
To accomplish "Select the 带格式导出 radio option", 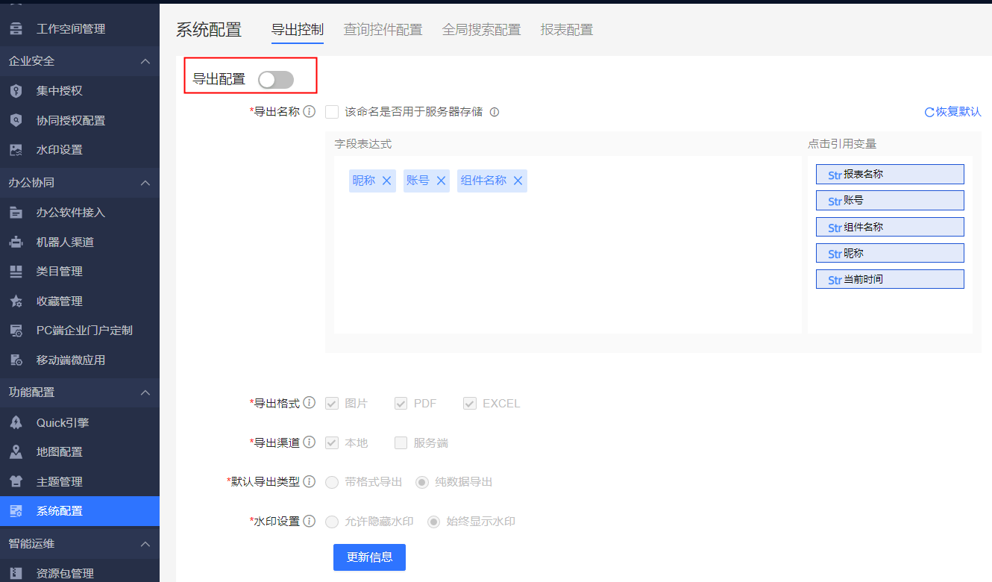I will click(332, 482).
